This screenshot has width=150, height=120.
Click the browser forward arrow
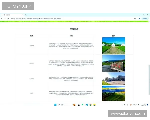[x=5, y=19]
